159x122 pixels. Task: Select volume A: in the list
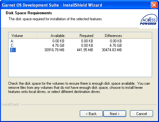coord(12,41)
